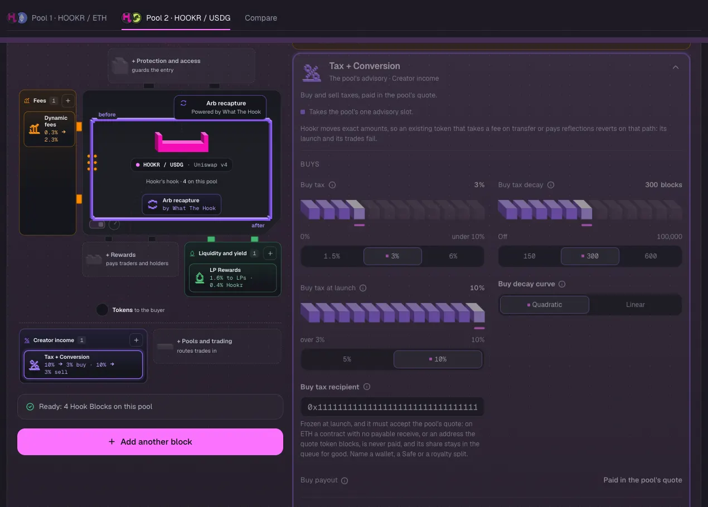
Task: Click the '300 blocks' decay value text
Action: coord(663,185)
